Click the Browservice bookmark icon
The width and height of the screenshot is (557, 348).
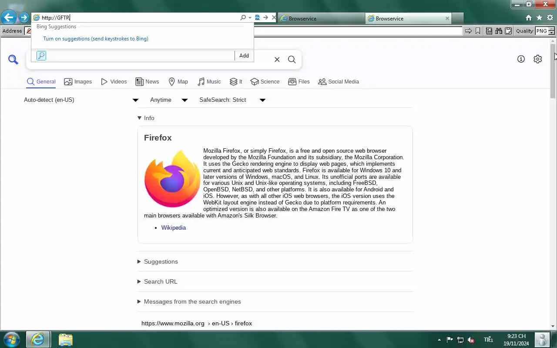pyautogui.click(x=478, y=31)
